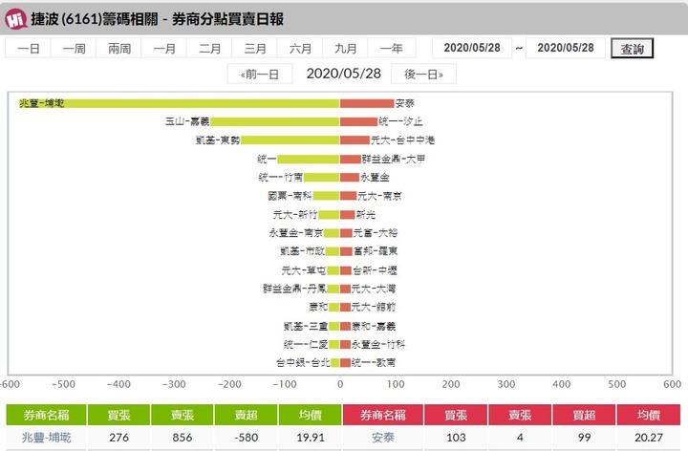Click the 永豐金 red bar
This screenshot has width=688, height=451.
click(x=350, y=177)
